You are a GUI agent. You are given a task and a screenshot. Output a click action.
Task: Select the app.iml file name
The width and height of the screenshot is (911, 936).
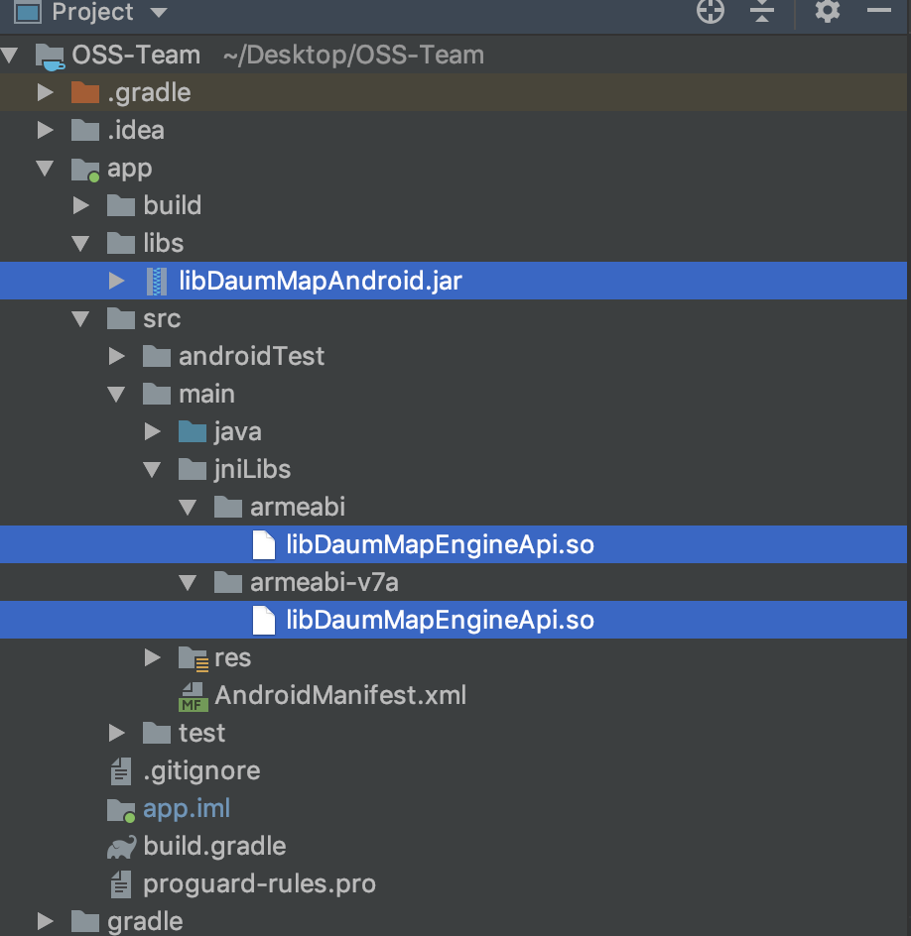pyautogui.click(x=187, y=809)
